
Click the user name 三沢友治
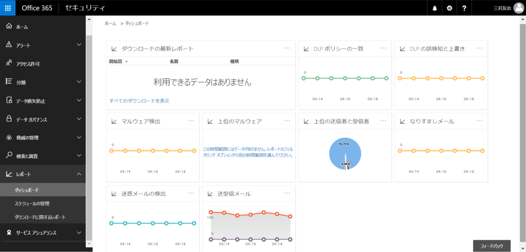coord(502,8)
